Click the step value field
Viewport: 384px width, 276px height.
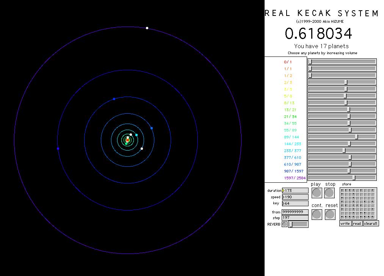pyautogui.click(x=295, y=218)
